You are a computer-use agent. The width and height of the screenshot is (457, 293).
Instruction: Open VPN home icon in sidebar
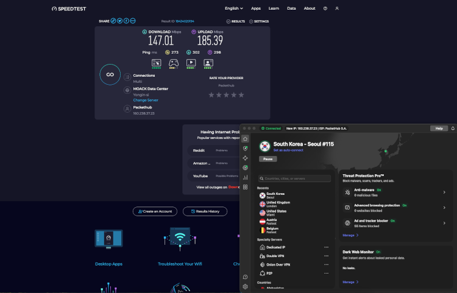pos(245,139)
